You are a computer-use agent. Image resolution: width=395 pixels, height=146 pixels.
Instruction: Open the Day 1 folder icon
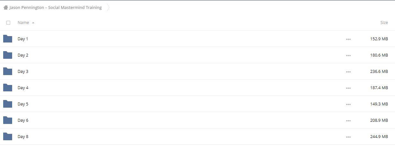point(8,39)
